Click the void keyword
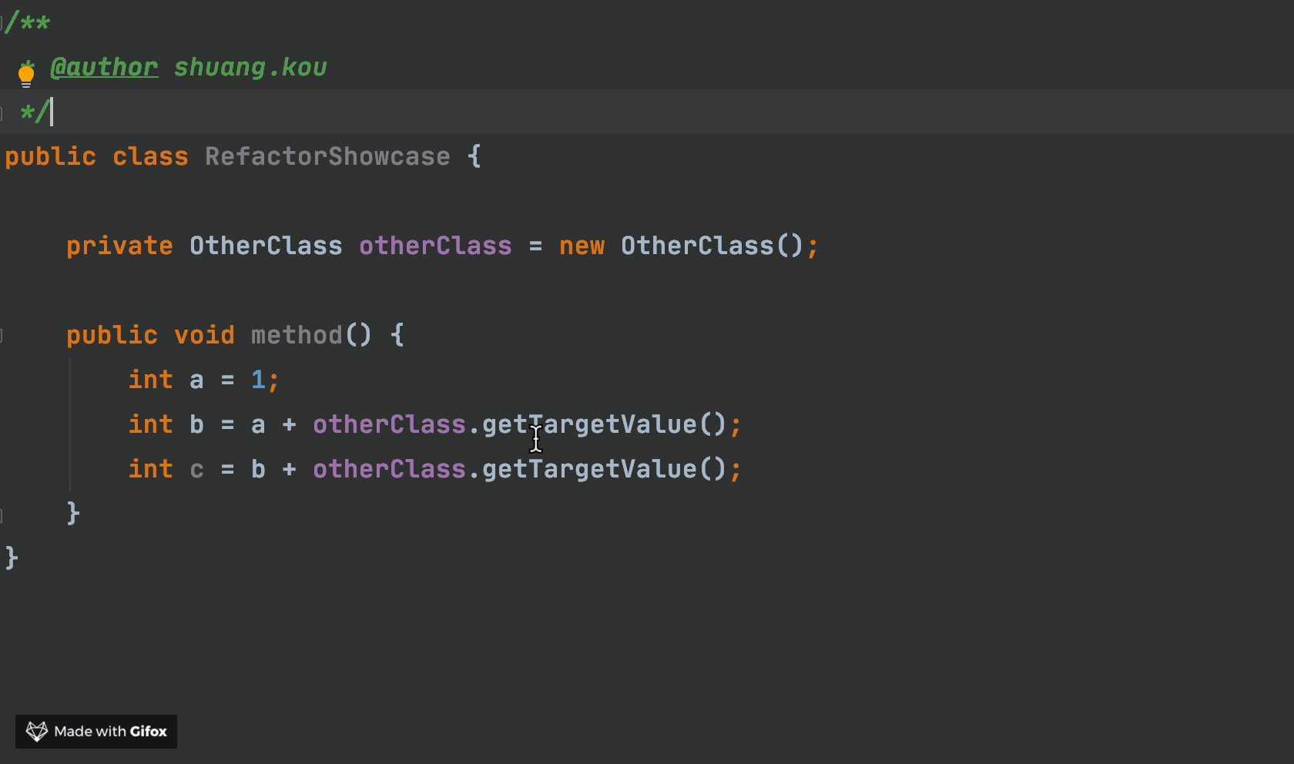Viewport: 1294px width, 764px height. (204, 336)
